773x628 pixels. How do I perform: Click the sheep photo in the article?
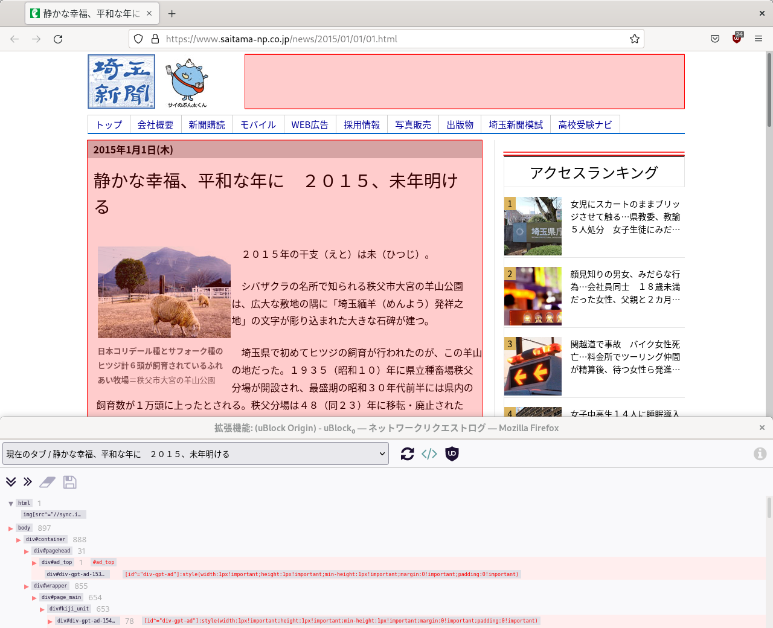[164, 292]
